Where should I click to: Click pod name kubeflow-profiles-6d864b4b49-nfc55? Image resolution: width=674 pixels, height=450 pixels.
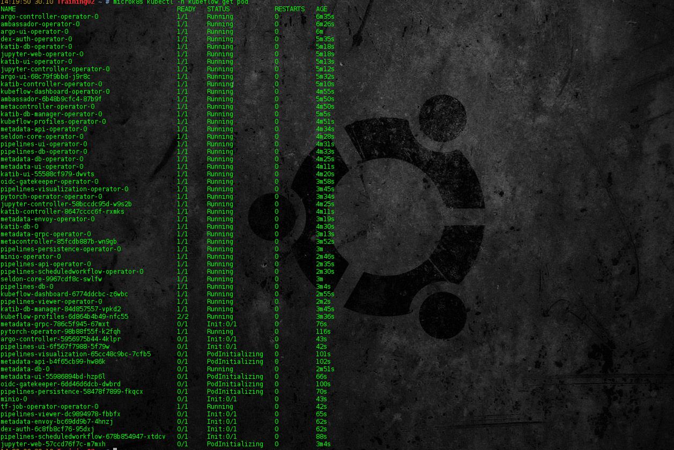[x=64, y=317]
